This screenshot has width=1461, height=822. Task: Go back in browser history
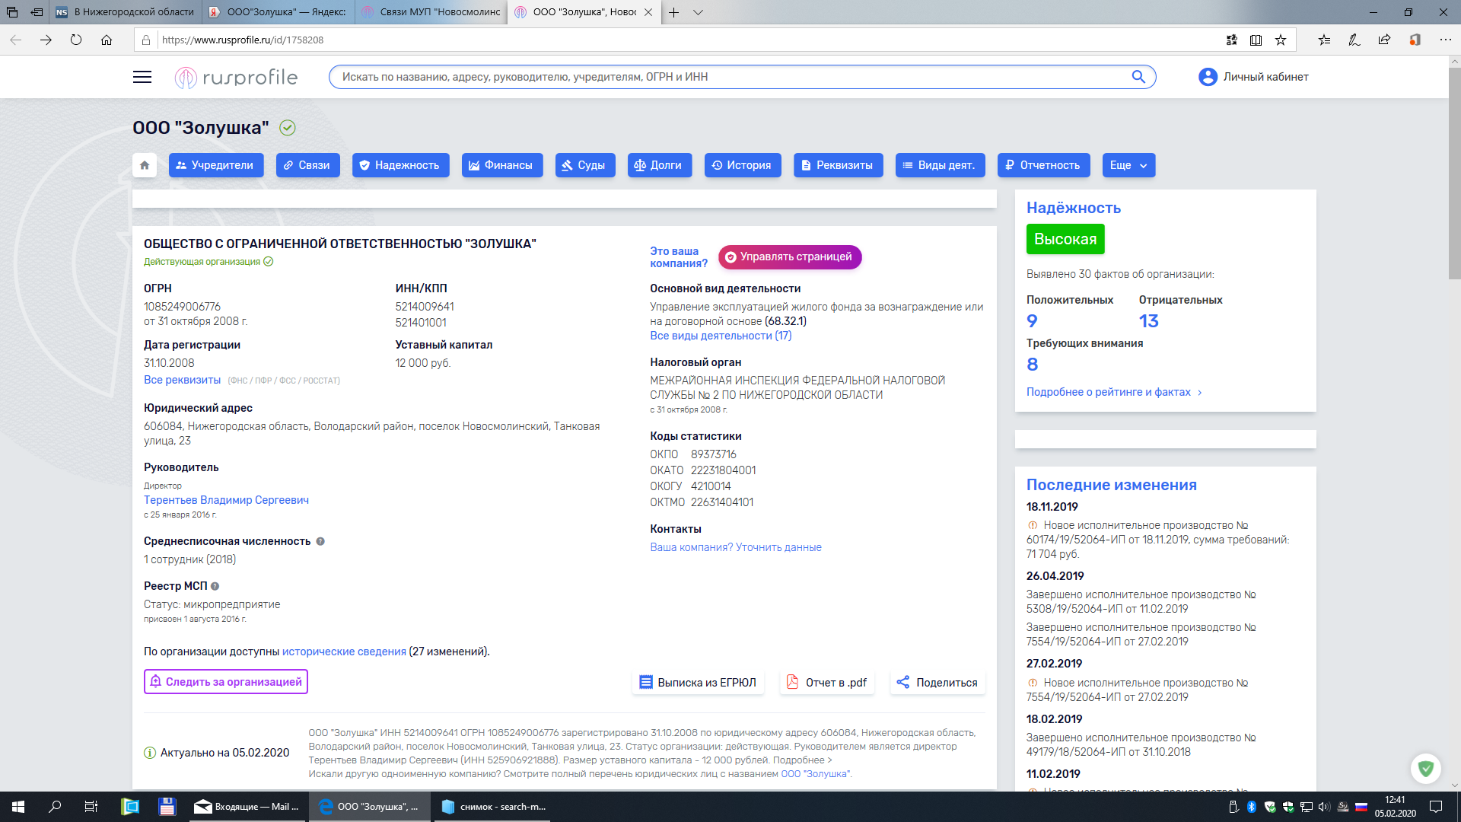pos(15,40)
